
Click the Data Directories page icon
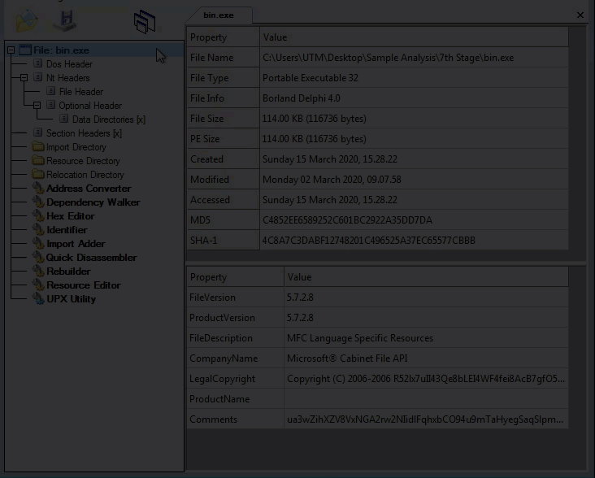pyautogui.click(x=63, y=119)
